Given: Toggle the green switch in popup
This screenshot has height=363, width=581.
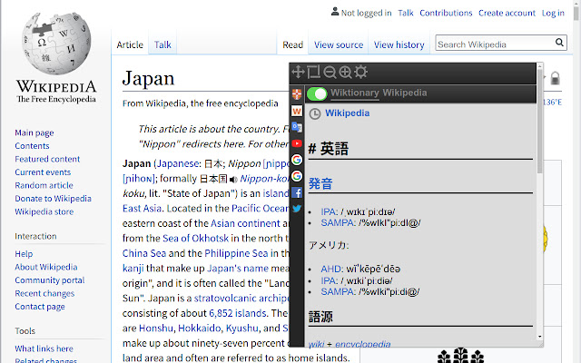Looking at the screenshot, I should coord(317,93).
